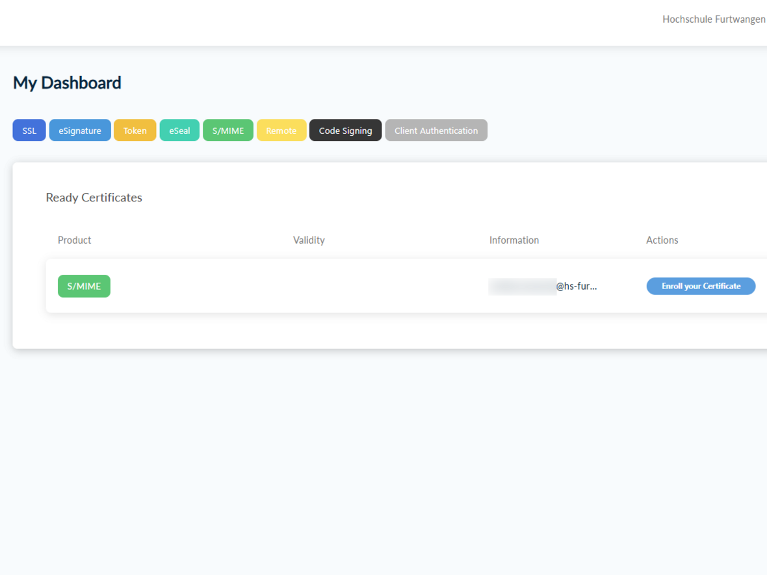Choose the eSeal product filter
Image resolution: width=767 pixels, height=575 pixels.
[x=179, y=131]
